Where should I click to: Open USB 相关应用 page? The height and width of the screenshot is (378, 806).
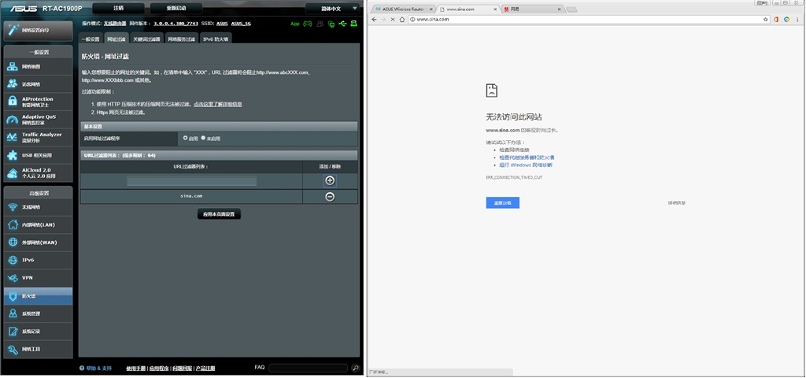38,155
